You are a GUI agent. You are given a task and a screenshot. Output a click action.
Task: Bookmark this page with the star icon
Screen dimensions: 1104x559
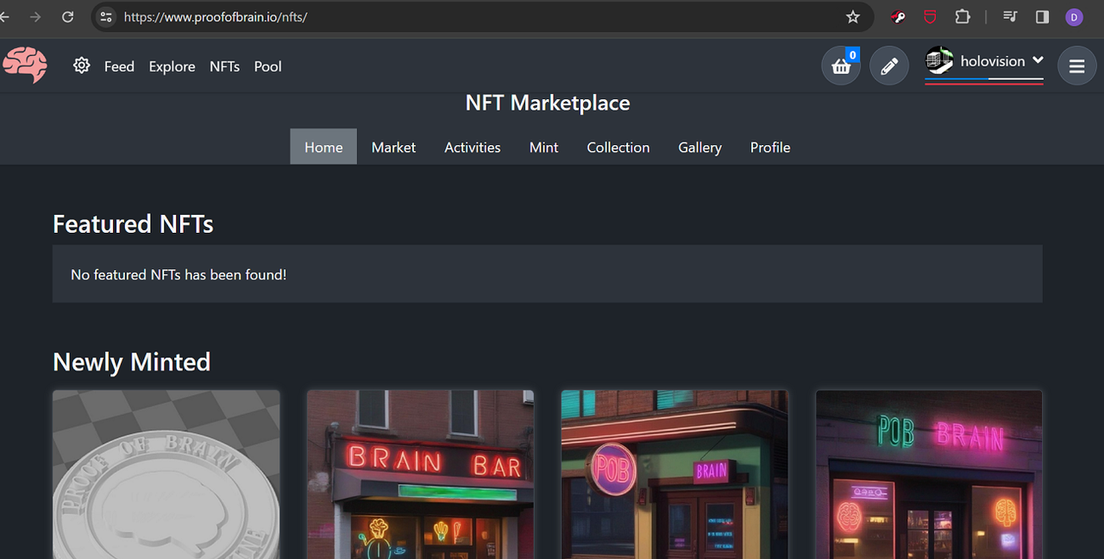[853, 16]
